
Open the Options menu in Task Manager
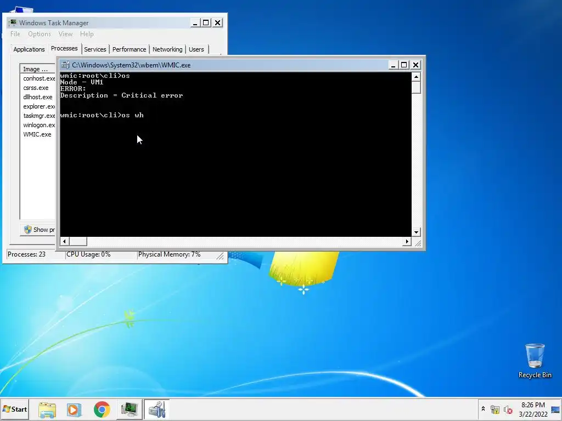click(x=40, y=34)
